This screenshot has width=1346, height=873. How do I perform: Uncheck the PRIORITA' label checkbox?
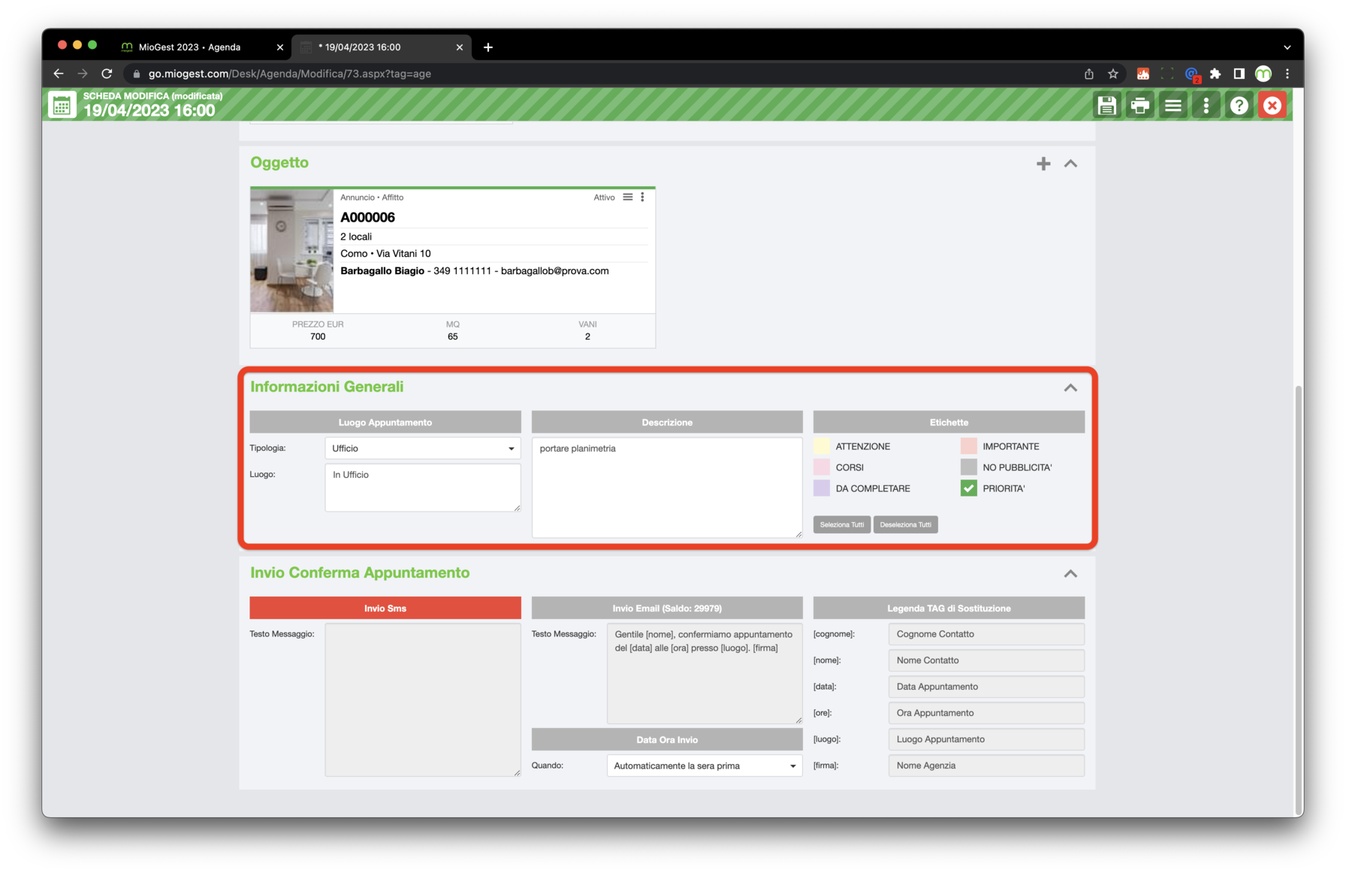coord(969,488)
